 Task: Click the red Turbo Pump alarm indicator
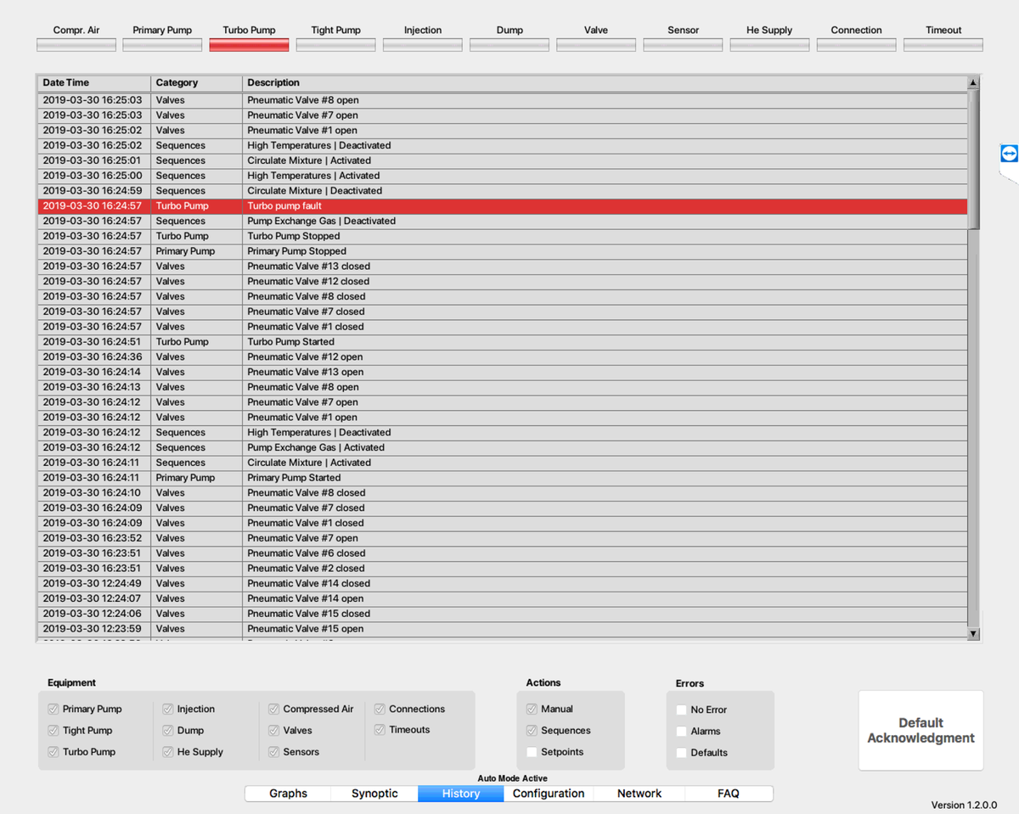[249, 45]
